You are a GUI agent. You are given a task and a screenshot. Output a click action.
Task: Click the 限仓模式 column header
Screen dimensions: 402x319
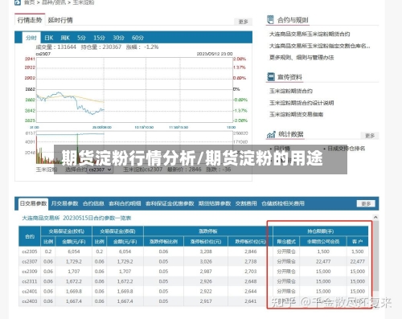(x=286, y=242)
